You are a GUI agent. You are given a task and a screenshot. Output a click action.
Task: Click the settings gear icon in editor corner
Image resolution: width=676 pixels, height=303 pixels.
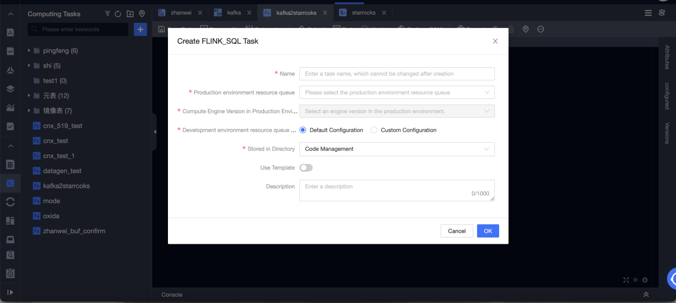[x=645, y=280]
